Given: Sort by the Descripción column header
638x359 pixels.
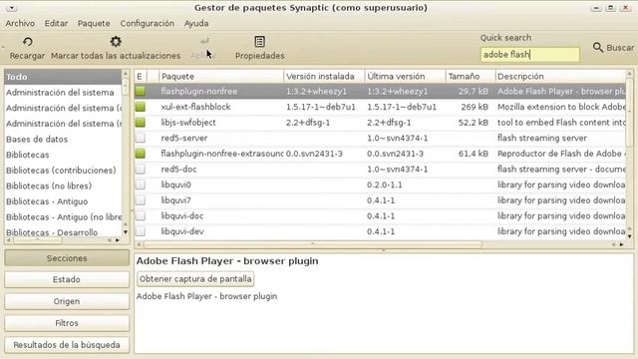Looking at the screenshot, I should (x=560, y=76).
